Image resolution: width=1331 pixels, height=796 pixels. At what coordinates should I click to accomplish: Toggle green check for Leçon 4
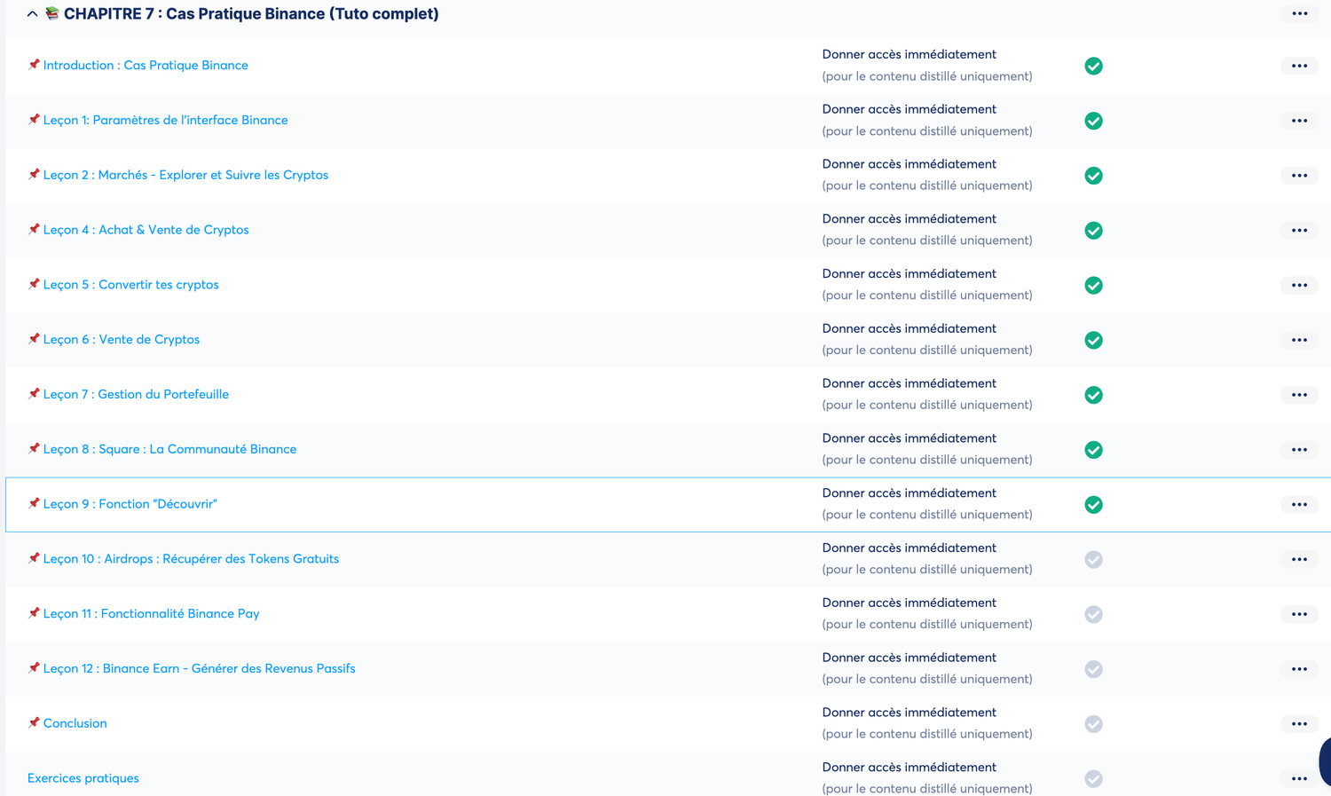pos(1094,231)
